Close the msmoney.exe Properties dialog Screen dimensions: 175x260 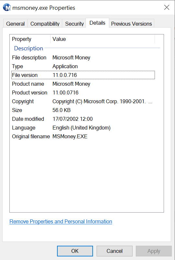[167, 7]
